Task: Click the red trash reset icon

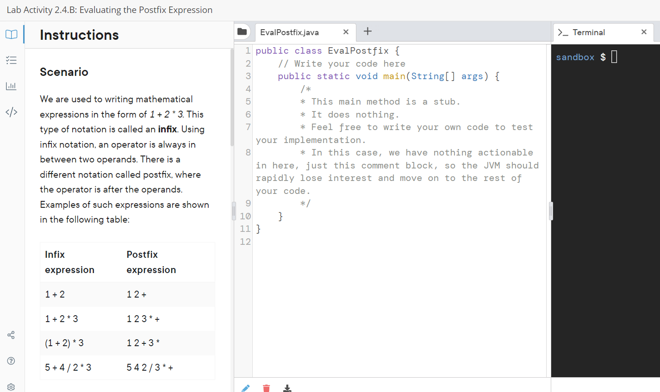Action: tap(266, 388)
